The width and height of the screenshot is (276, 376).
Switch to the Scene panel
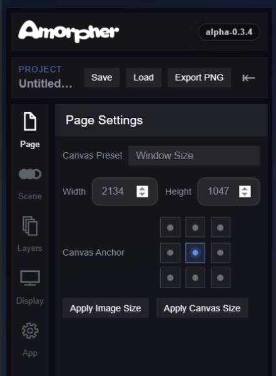30,184
